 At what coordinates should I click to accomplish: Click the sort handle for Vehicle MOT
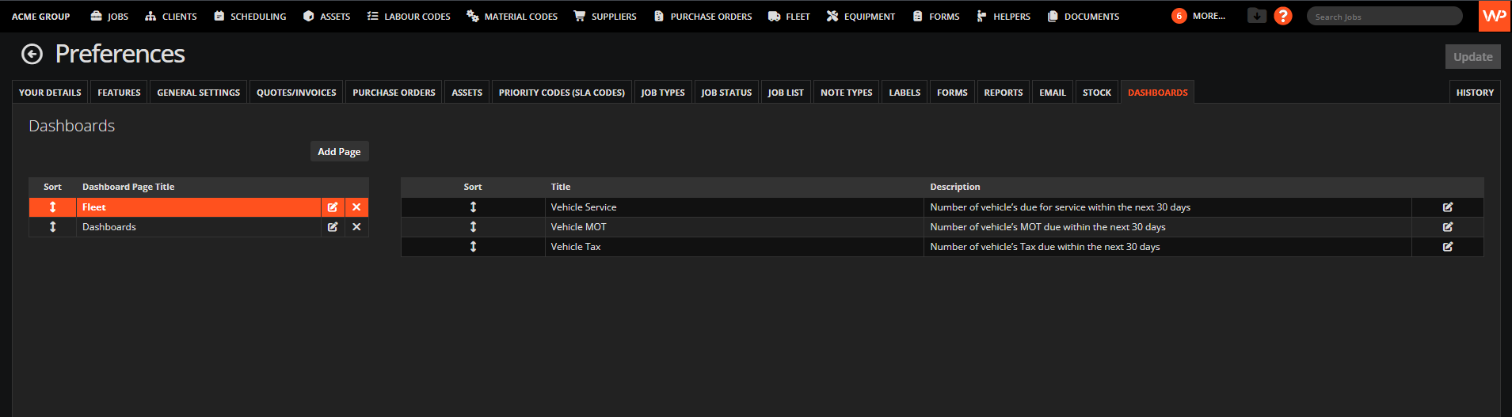(473, 227)
